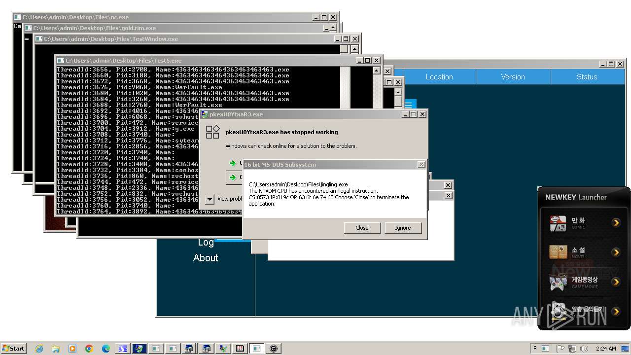This screenshot has width=631, height=355.
Task: Launch Internet Explorer from the taskbar
Action: (39, 349)
